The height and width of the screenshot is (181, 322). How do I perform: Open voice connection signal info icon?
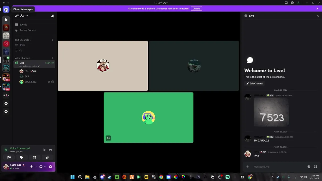[x=6, y=150]
